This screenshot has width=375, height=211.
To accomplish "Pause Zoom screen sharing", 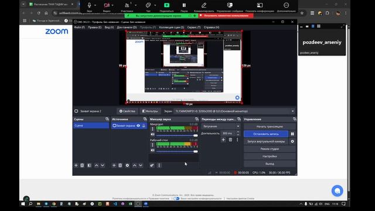I will coord(184,5).
